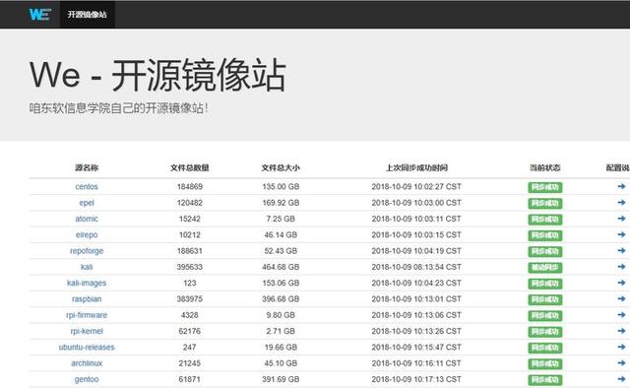Select timestamp 2018-10-09 08:13:54 CST
The height and width of the screenshot is (388, 630).
click(x=416, y=267)
